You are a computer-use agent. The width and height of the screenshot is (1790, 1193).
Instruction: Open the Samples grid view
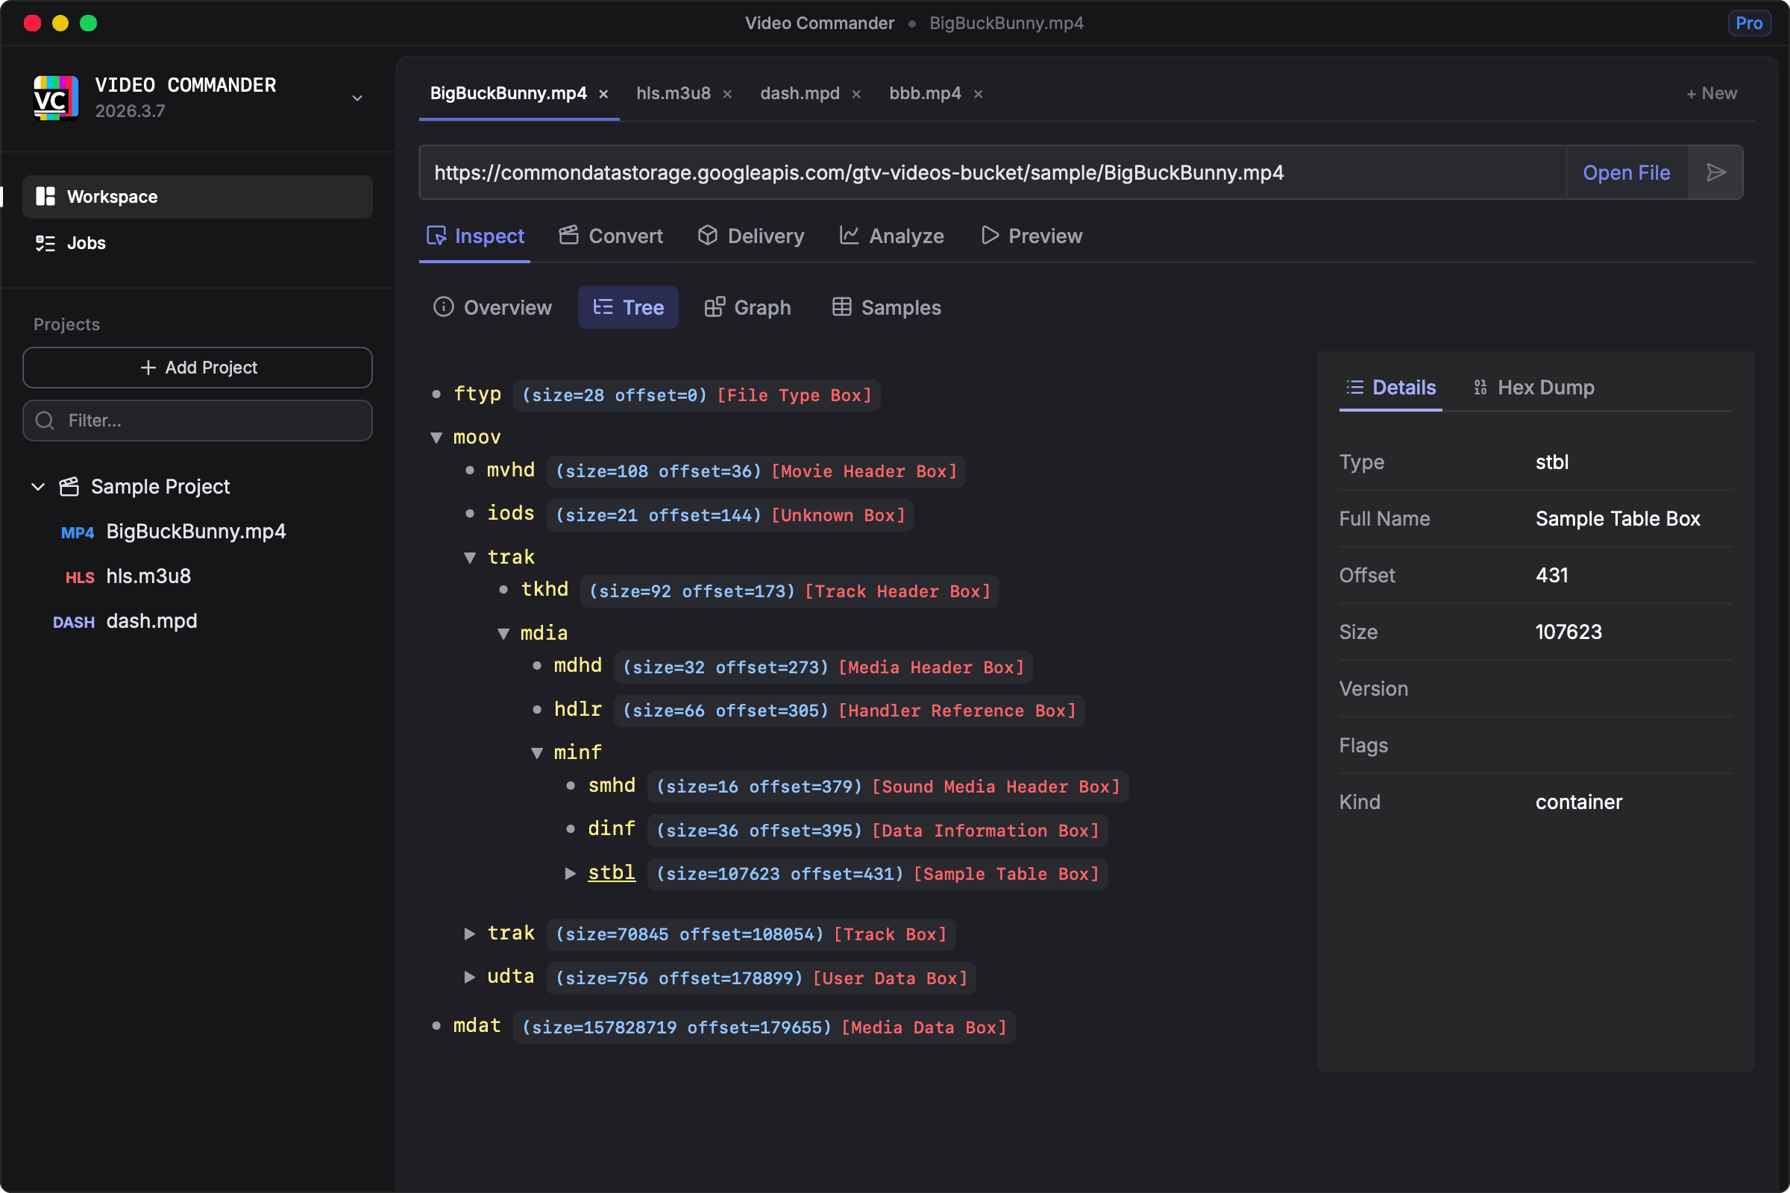coord(886,307)
